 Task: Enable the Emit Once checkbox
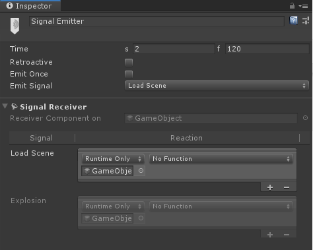(129, 75)
